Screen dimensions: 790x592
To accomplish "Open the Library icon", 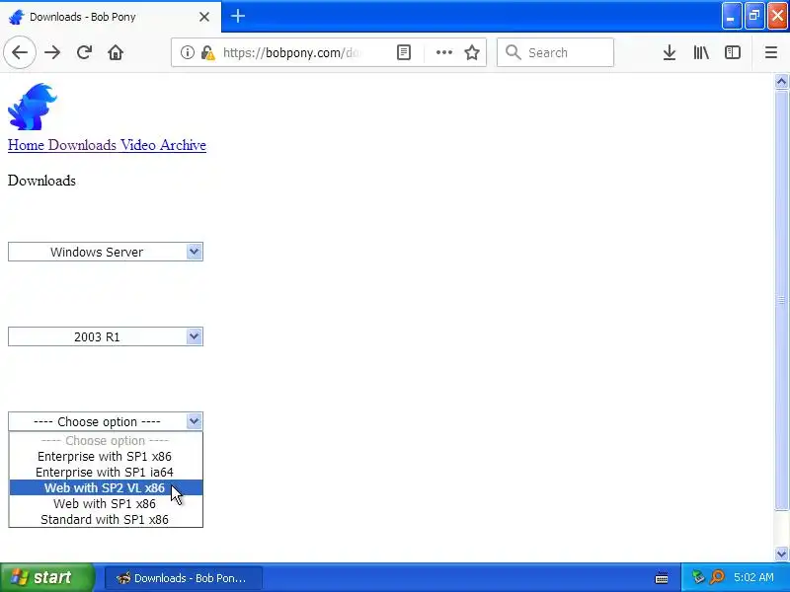I will click(x=701, y=52).
